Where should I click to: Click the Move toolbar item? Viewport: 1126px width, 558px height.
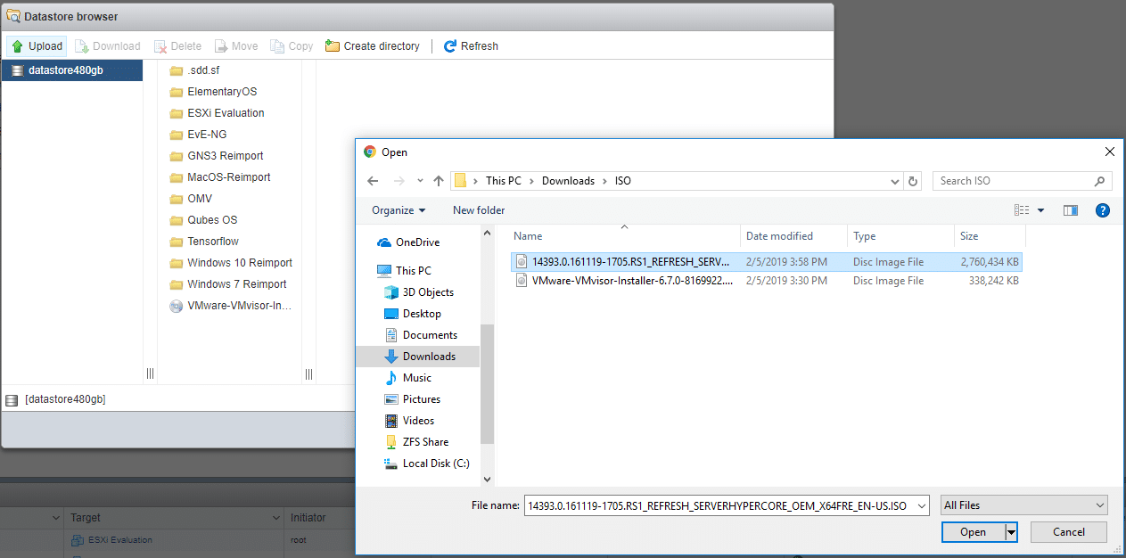(235, 46)
